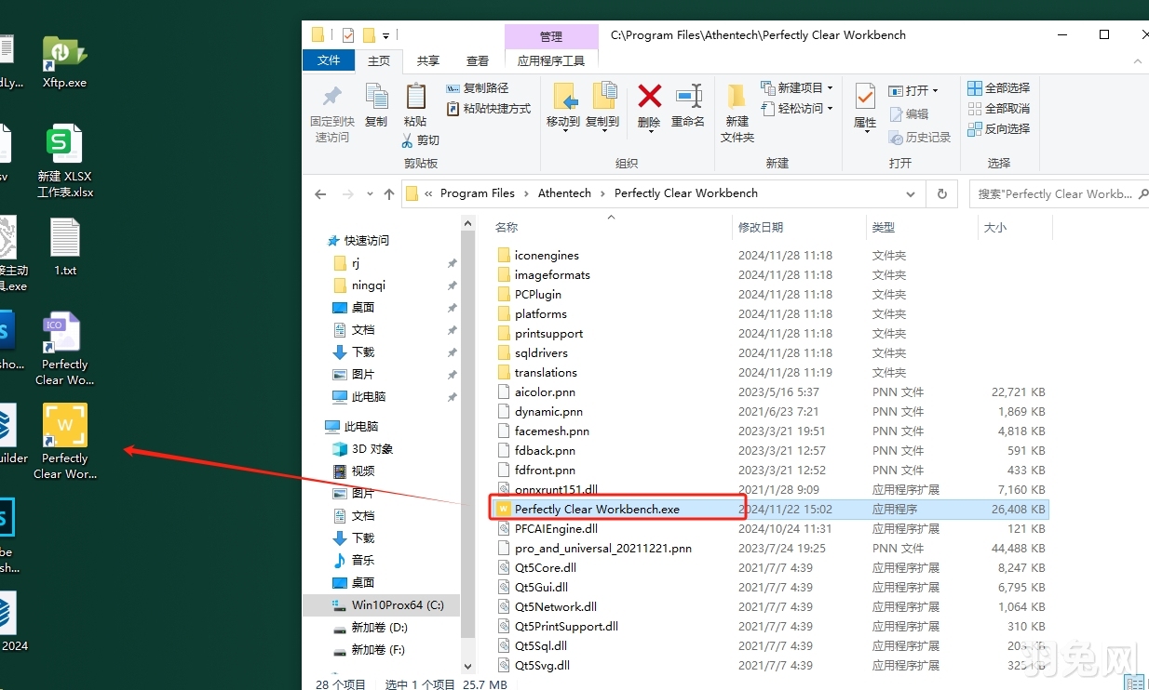
Task: Click the back navigation arrow
Action: (320, 193)
